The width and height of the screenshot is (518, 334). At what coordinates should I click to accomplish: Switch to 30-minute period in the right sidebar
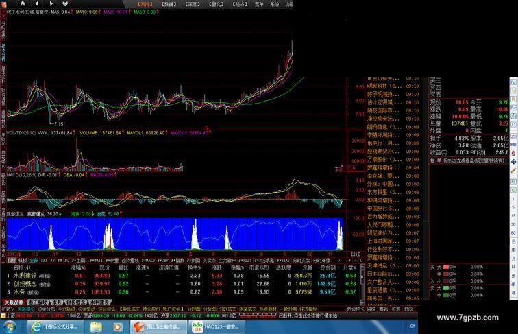(513, 224)
